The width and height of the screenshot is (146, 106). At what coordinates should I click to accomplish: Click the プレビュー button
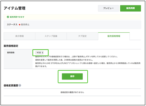pyautogui.click(x=108, y=8)
